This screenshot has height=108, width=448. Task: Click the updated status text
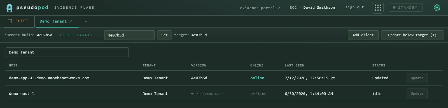pos(380,78)
